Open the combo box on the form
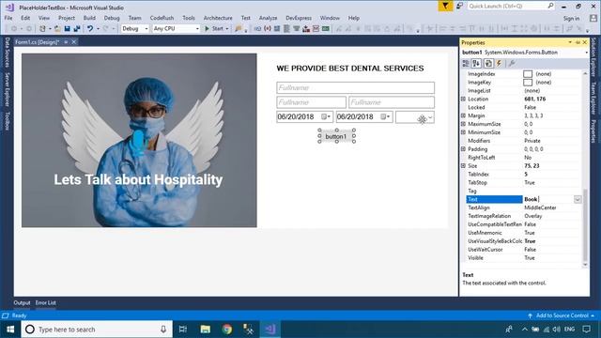601x338 pixels. [x=415, y=117]
